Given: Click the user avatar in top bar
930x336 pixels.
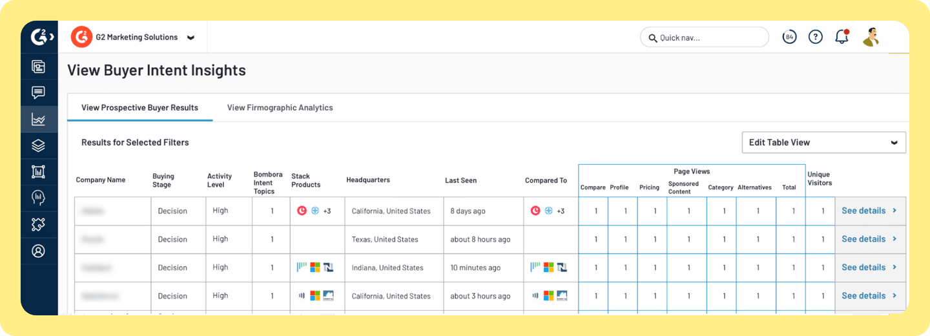Looking at the screenshot, I should click(871, 37).
